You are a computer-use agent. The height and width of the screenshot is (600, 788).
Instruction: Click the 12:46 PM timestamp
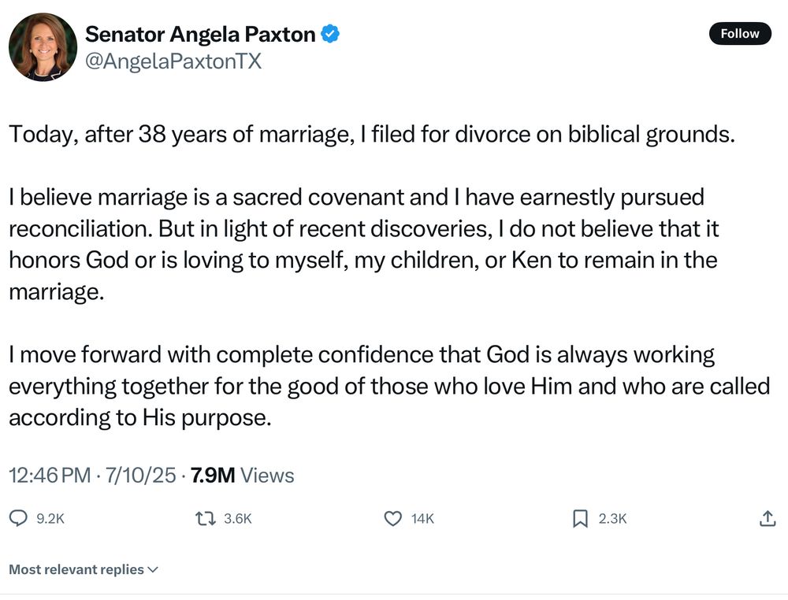coord(50,475)
